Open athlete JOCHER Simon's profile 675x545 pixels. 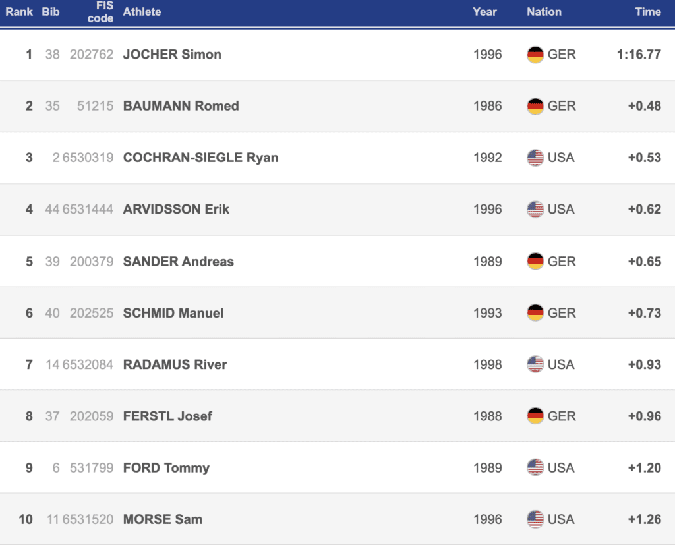[172, 55]
